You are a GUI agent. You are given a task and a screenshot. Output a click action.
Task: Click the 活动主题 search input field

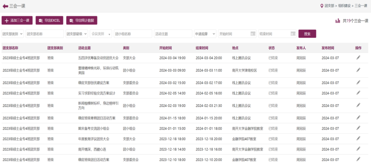tap(173, 34)
